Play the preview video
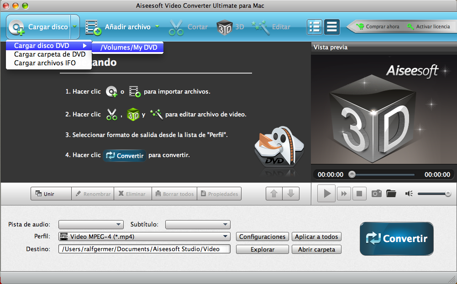Viewport: 457px width, 284px height. (x=326, y=193)
